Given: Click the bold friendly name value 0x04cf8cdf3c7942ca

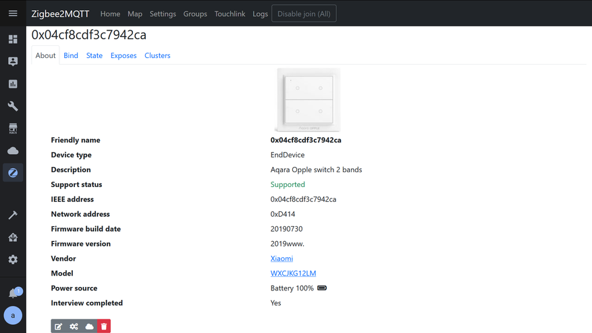Looking at the screenshot, I should 306,140.
